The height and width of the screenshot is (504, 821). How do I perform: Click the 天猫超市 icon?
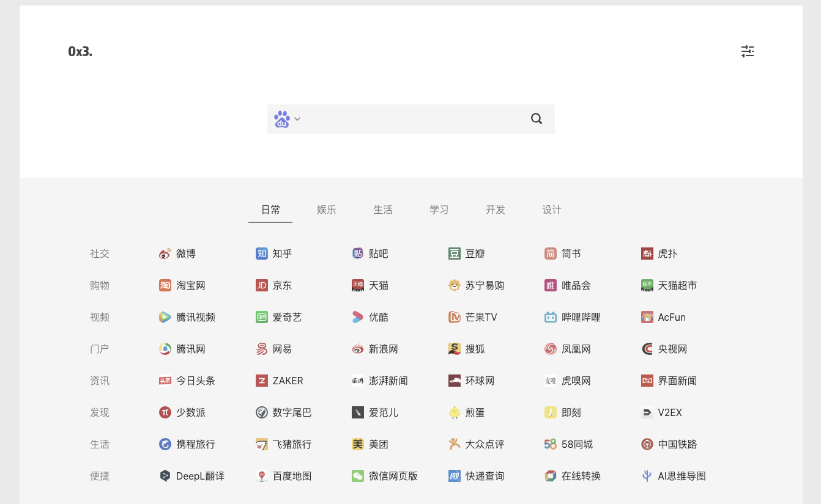(x=647, y=285)
